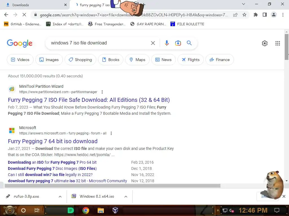Close the Downloads tab
Viewport: 289px width, 216px height.
[x=65, y=5]
